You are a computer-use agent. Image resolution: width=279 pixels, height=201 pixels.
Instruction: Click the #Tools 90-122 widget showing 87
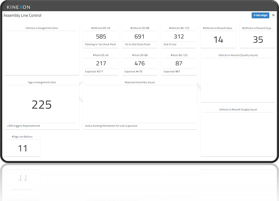coord(179,63)
